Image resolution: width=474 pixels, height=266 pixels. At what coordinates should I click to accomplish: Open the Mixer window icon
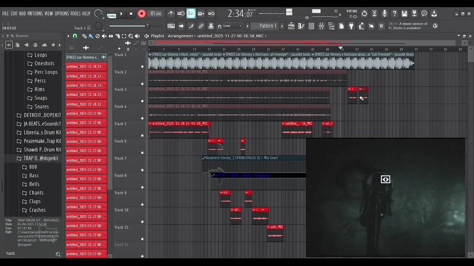(x=321, y=26)
